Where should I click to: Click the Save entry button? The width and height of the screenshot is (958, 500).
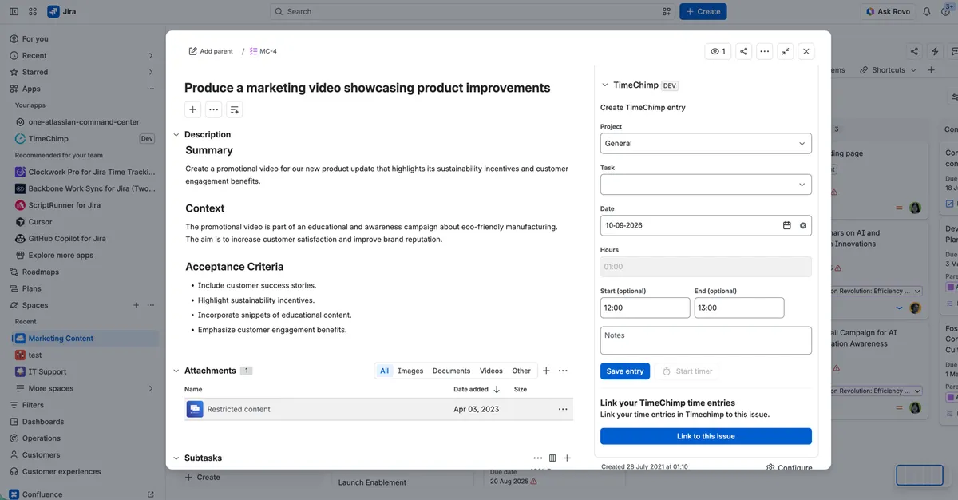click(x=625, y=371)
